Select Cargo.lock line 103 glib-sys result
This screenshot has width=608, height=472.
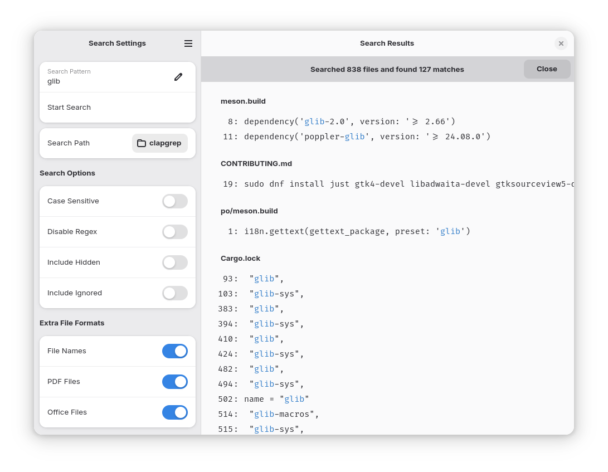[x=261, y=294]
